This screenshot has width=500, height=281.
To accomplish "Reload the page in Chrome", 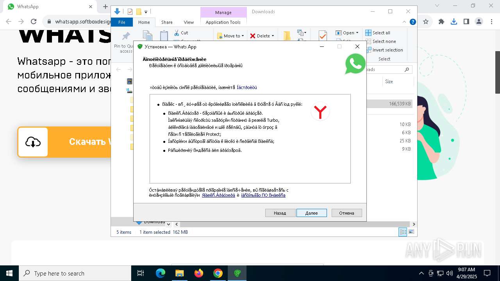I will tap(34, 22).
